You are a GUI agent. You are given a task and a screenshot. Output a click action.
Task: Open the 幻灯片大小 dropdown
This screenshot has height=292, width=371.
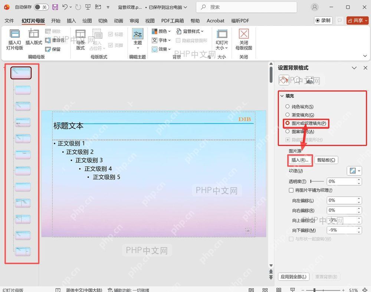pyautogui.click(x=222, y=40)
